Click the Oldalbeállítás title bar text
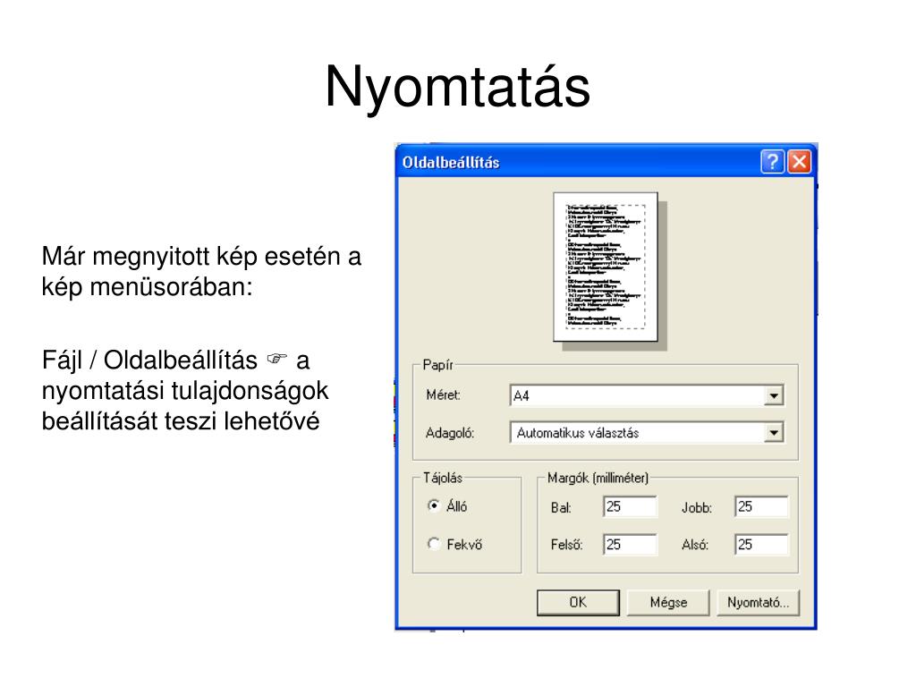The image size is (916, 687). (x=451, y=163)
